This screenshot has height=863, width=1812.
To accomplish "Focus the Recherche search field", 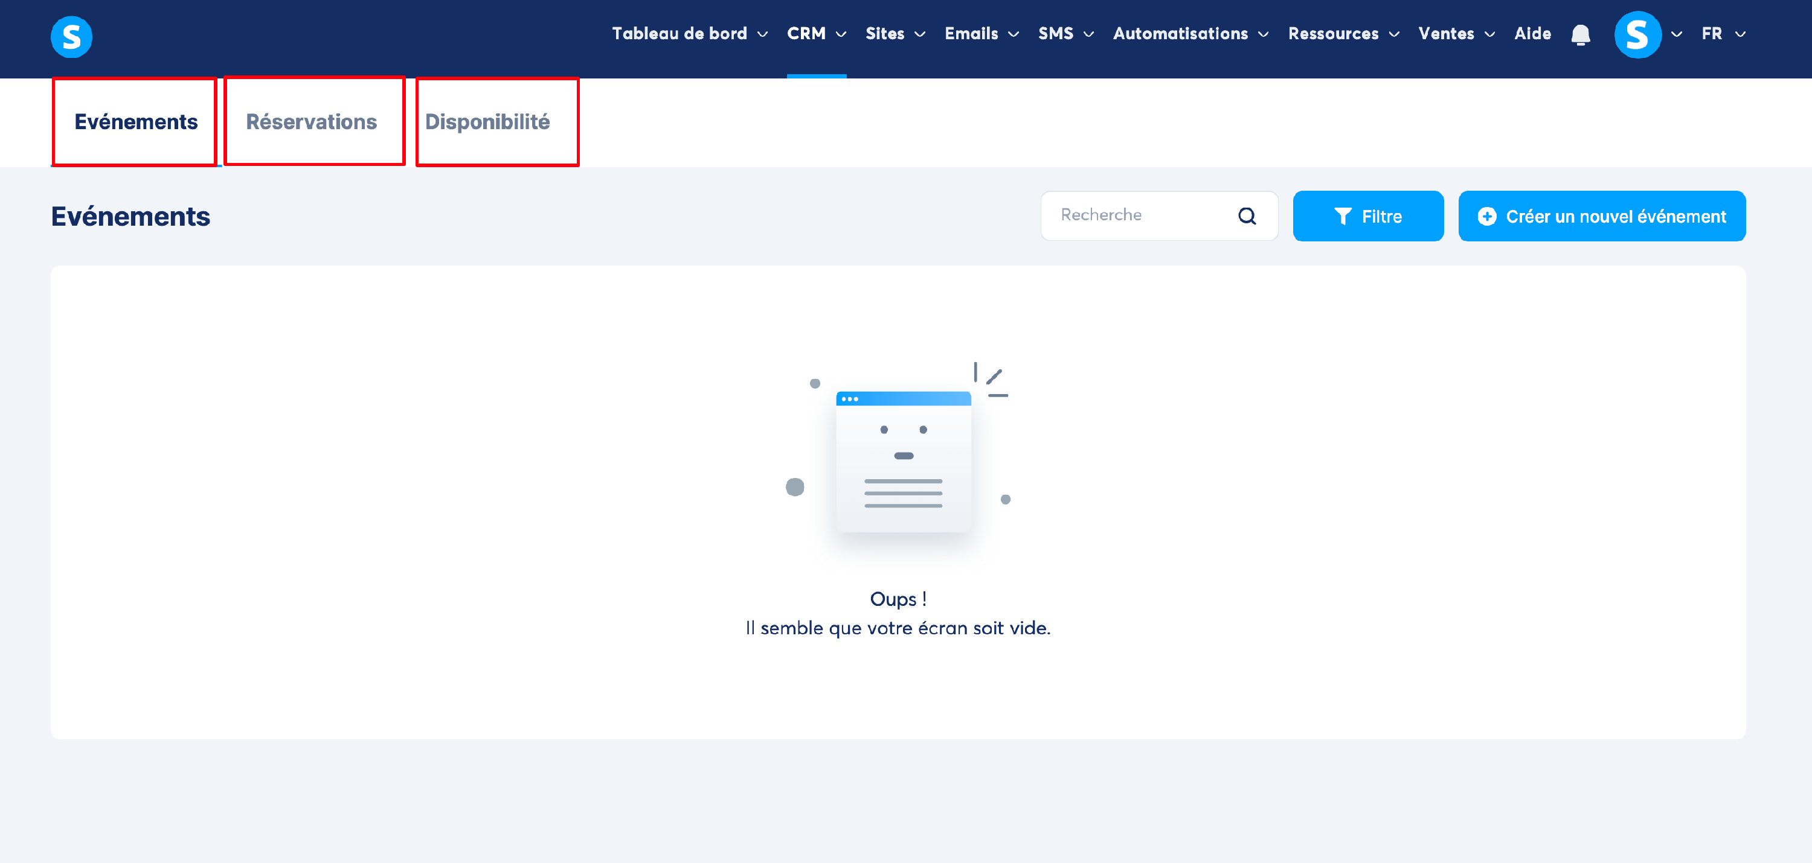I will coord(1140,215).
